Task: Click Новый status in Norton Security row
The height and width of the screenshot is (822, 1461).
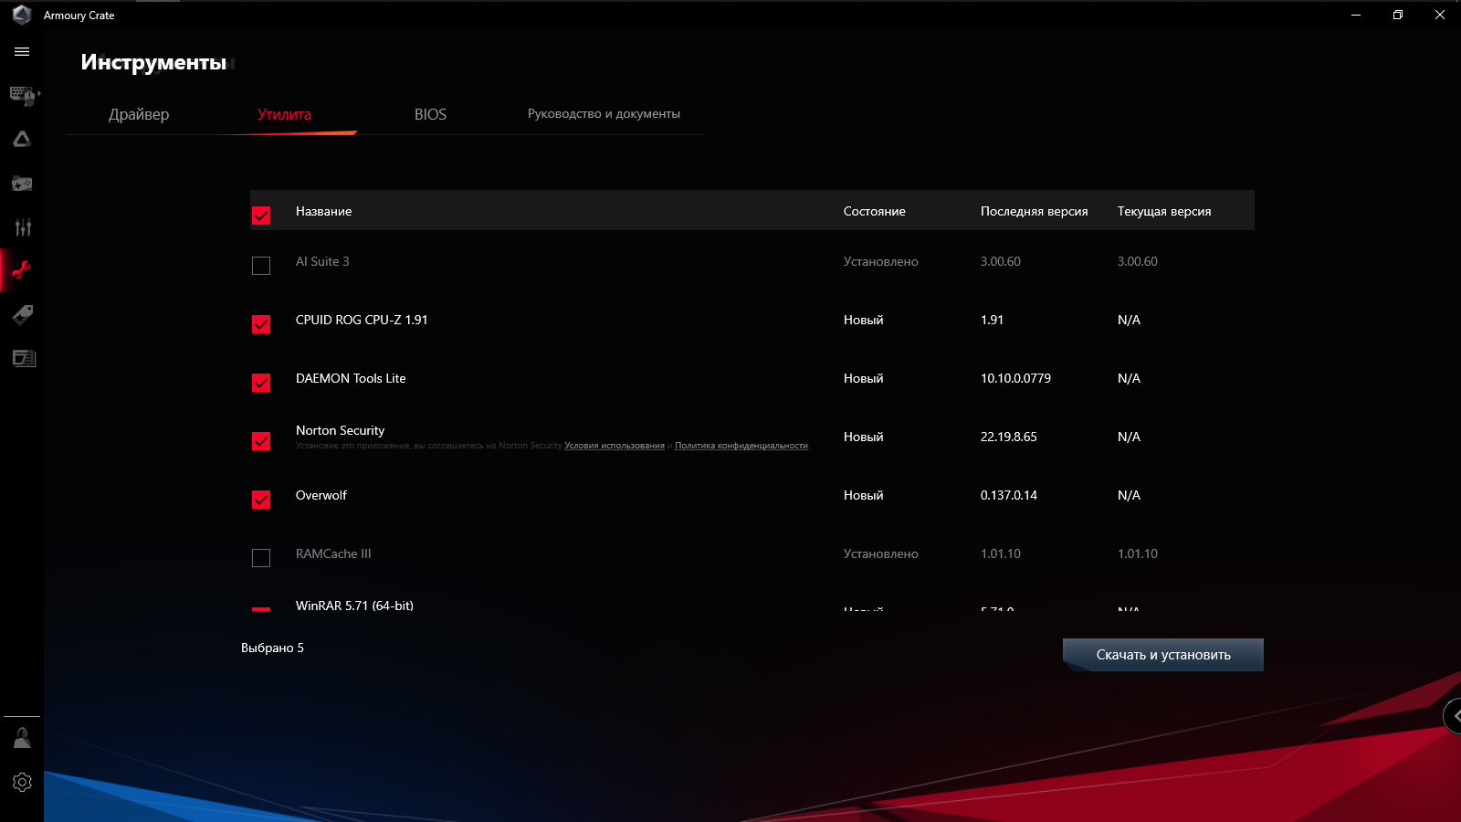Action: tap(863, 437)
